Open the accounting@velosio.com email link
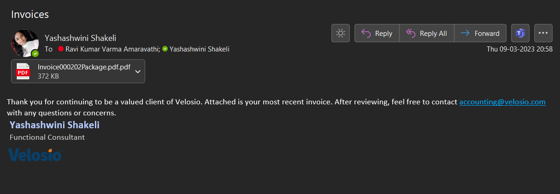Viewport: 560px width, 194px height. point(502,102)
